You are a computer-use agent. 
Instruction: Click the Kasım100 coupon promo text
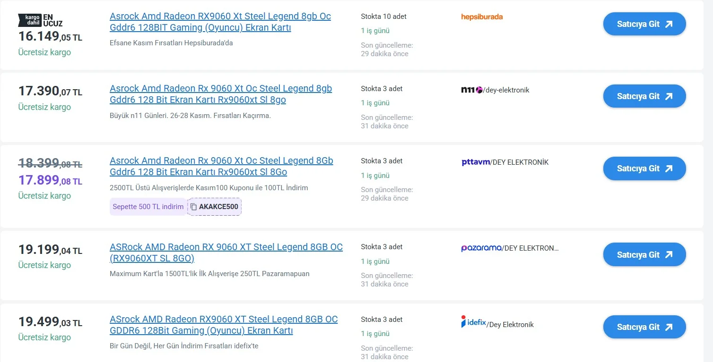(x=209, y=188)
